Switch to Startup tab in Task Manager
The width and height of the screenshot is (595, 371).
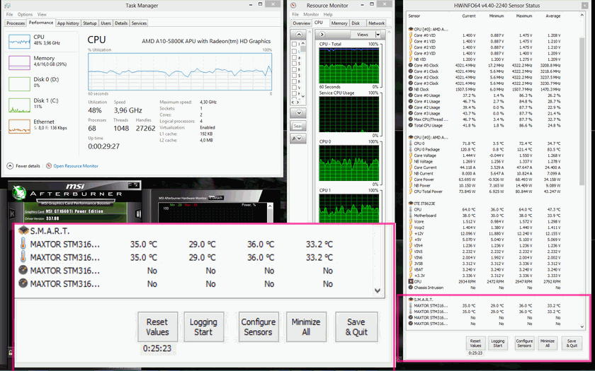tap(89, 23)
